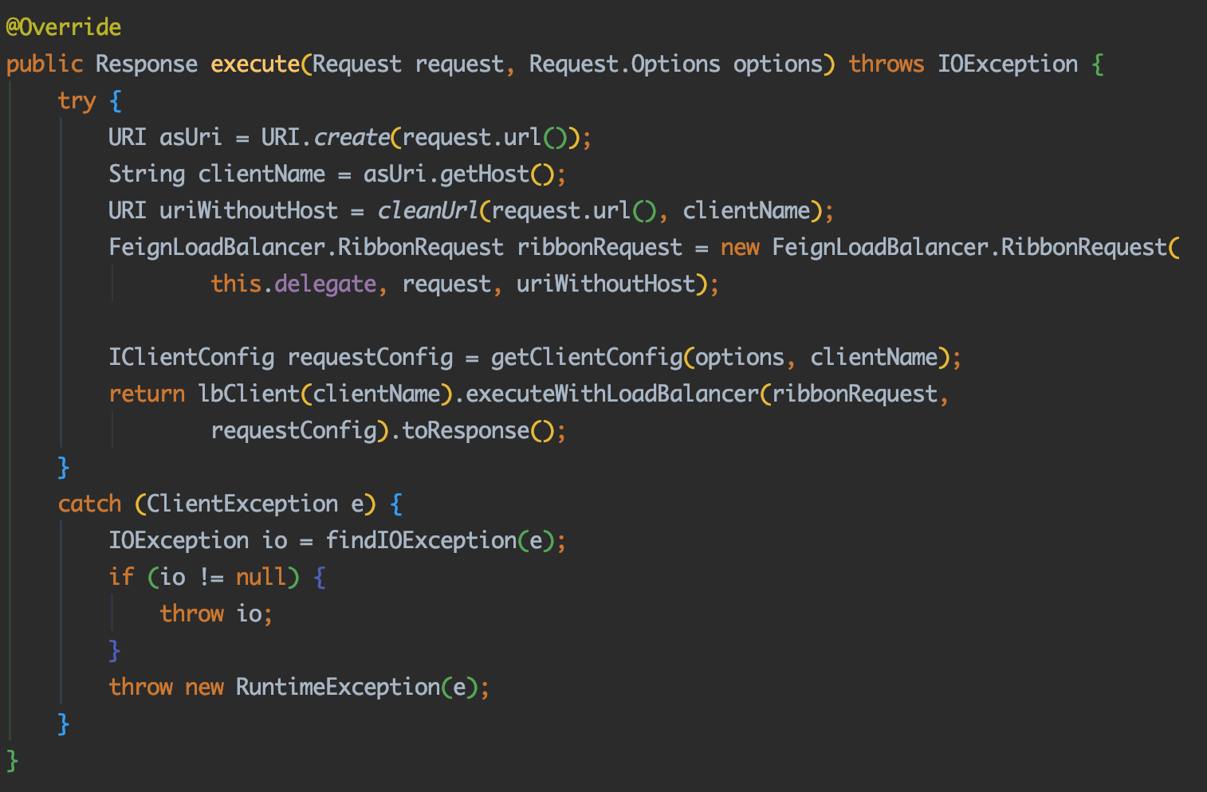Click the 'try' keyword
Viewport: 1207px width, 792px height.
[x=77, y=101]
